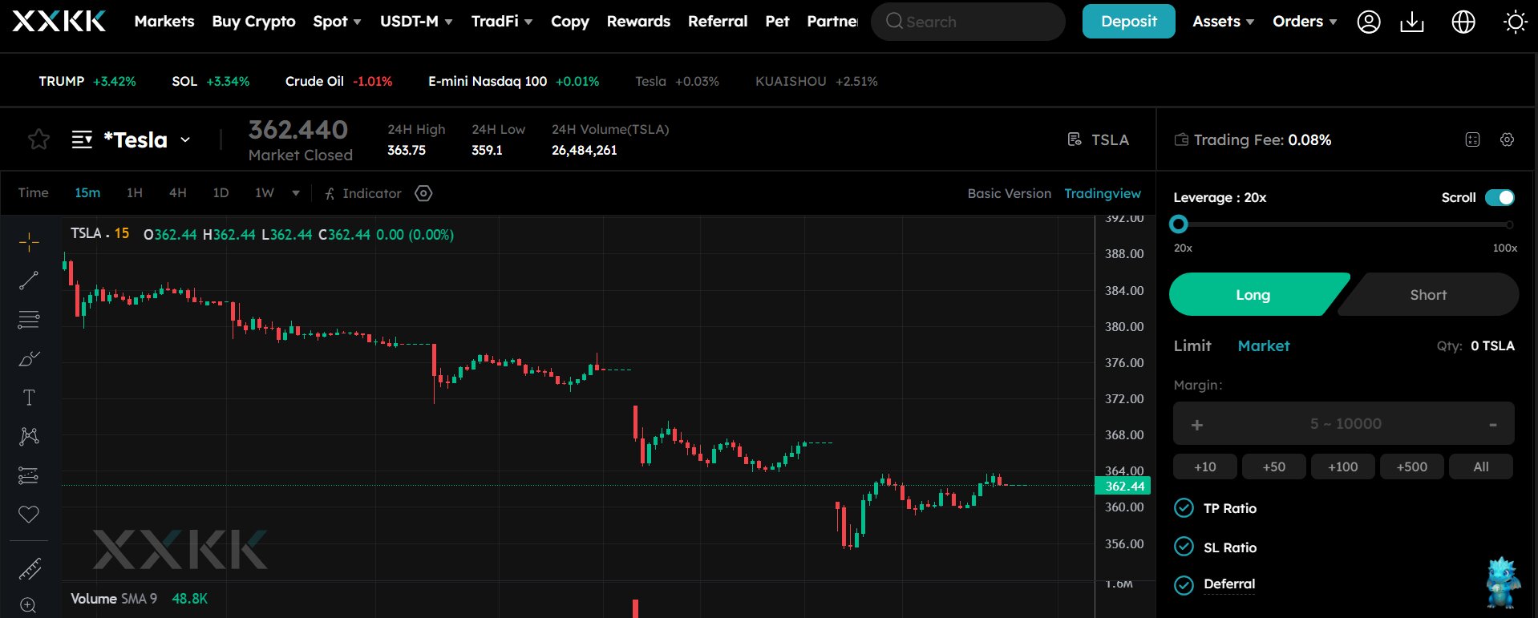
Task: Click the calculator icon next to trading fee
Action: tap(1472, 139)
